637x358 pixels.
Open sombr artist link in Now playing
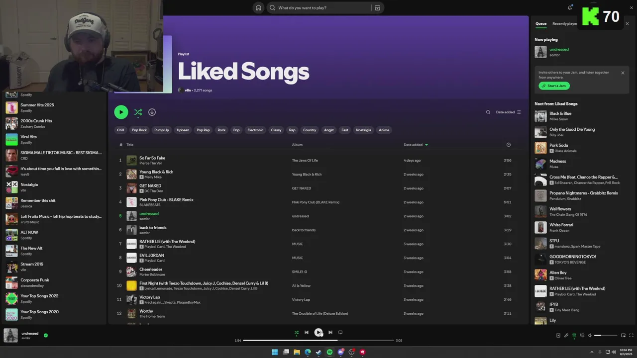554,55
